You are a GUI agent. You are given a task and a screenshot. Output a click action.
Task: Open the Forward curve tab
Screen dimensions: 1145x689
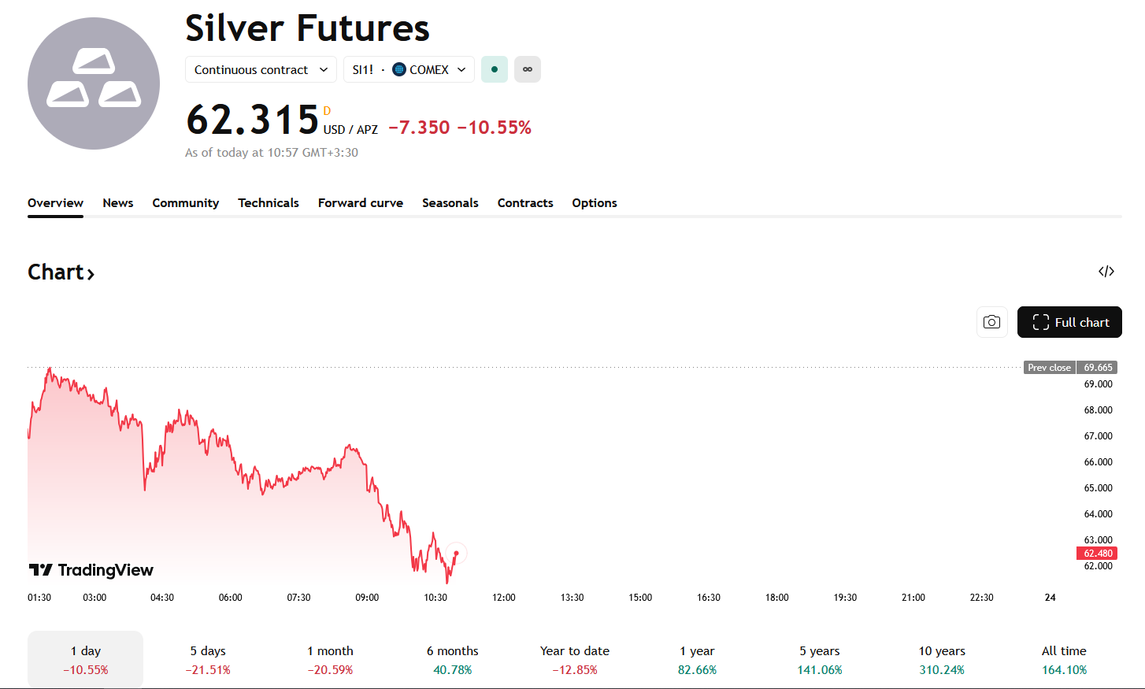coord(361,203)
